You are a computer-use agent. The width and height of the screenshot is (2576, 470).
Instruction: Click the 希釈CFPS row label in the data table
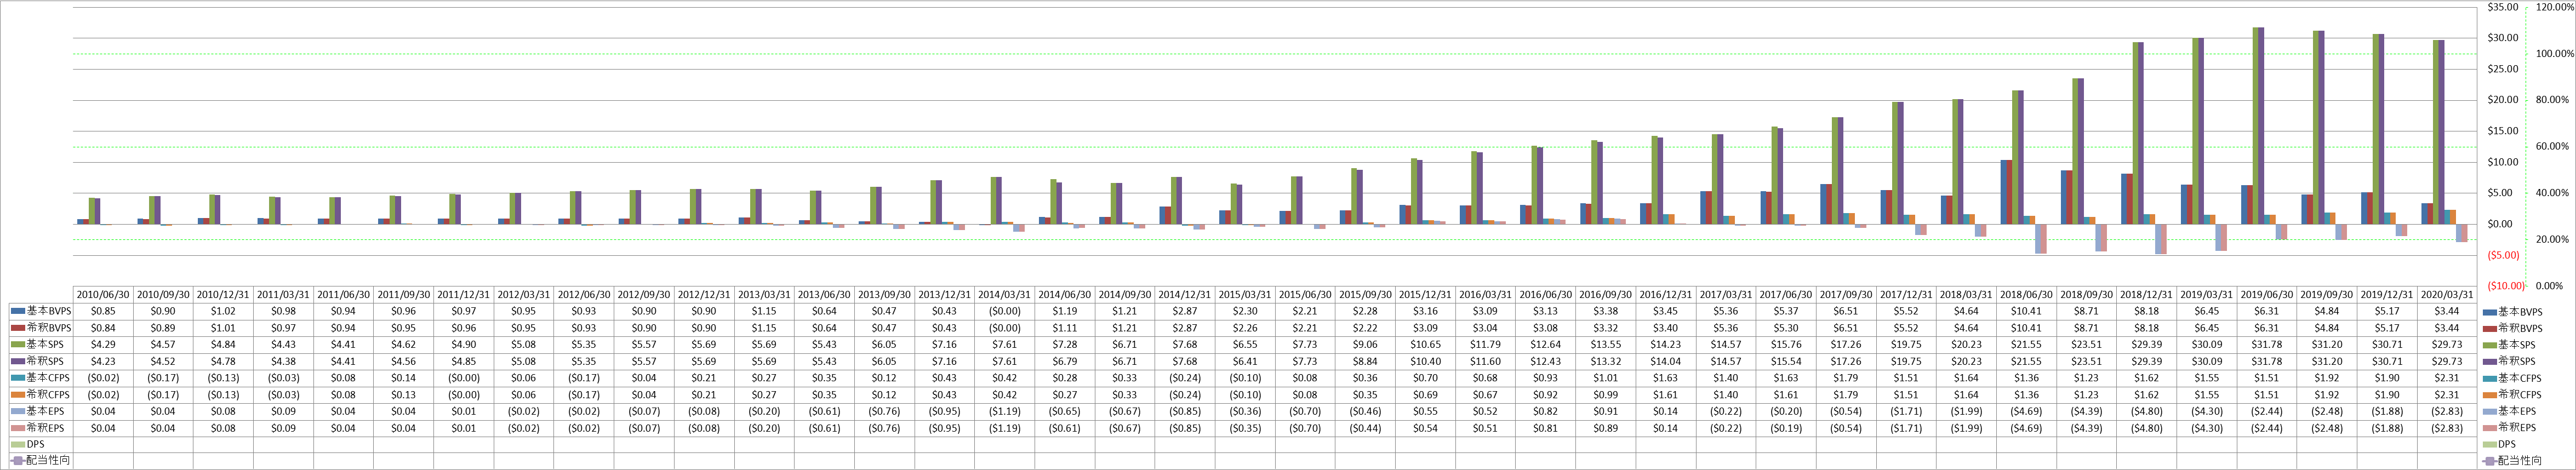click(48, 395)
